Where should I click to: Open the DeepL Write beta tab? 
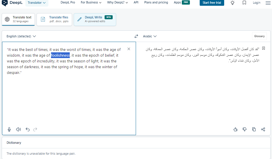click(95, 19)
